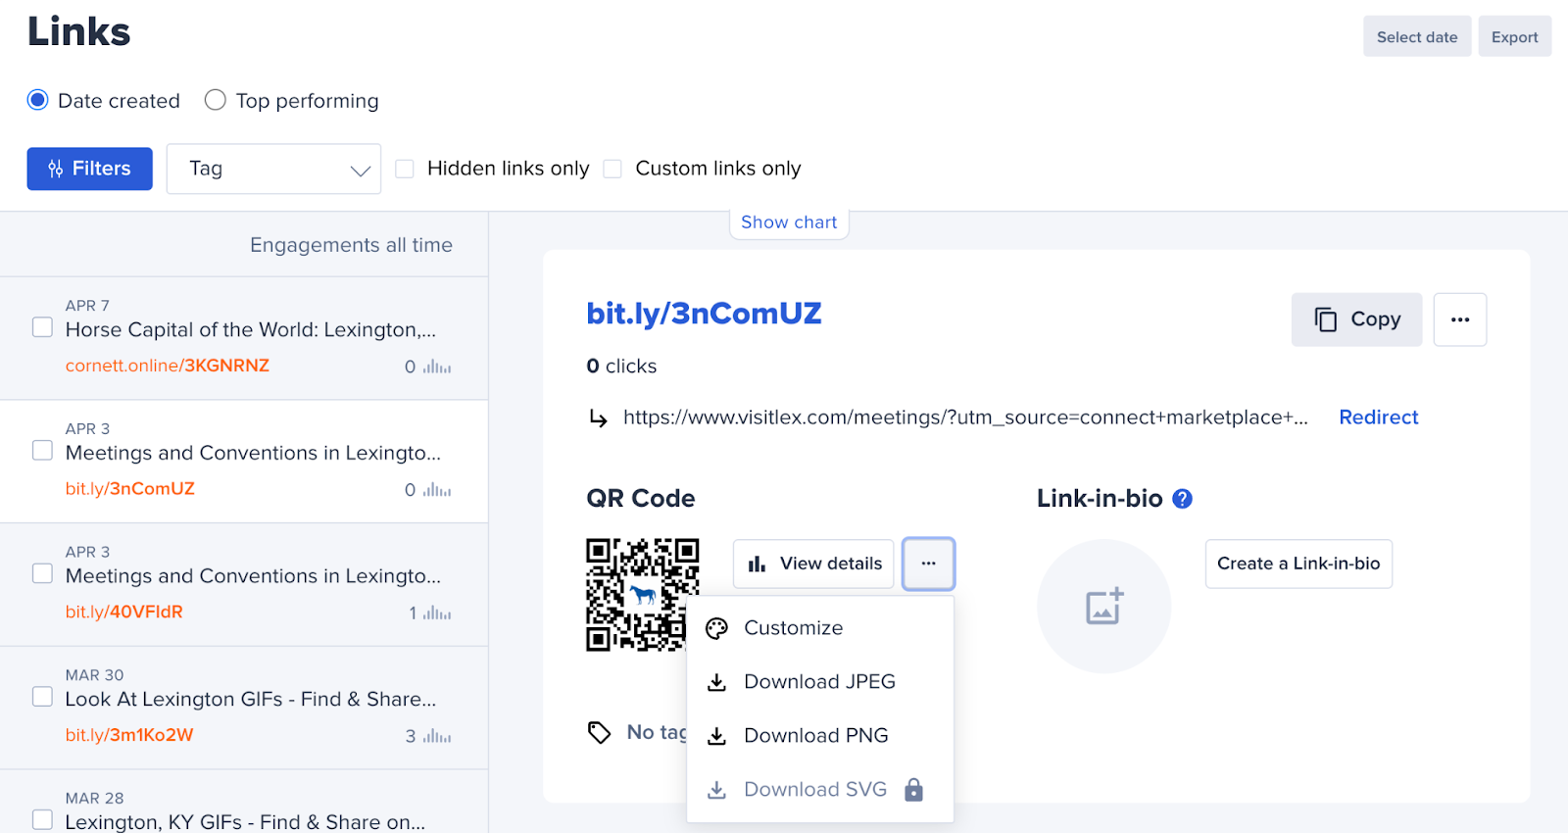Click the QR code image

(x=643, y=595)
